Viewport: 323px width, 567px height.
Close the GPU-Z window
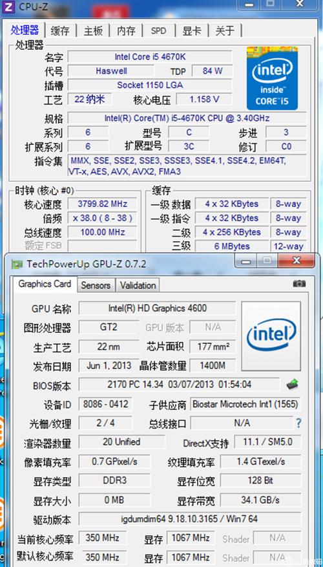297,261
